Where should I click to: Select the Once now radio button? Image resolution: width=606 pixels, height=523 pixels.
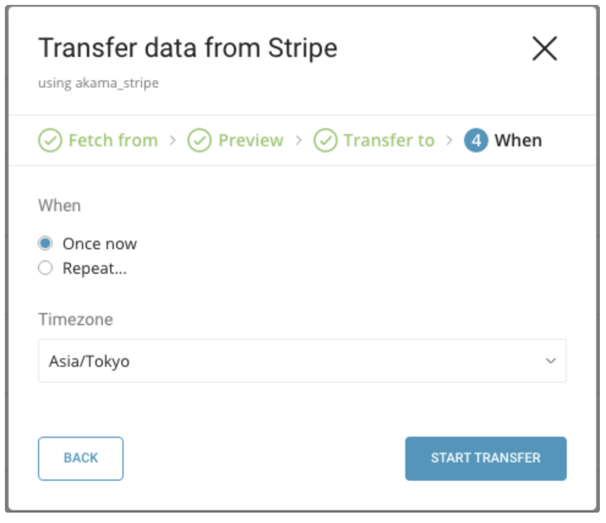(45, 244)
